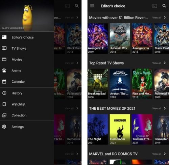This screenshot has width=169, height=165.
Task: Click top row chevron behind the drawer
Action: [x=77, y=18]
